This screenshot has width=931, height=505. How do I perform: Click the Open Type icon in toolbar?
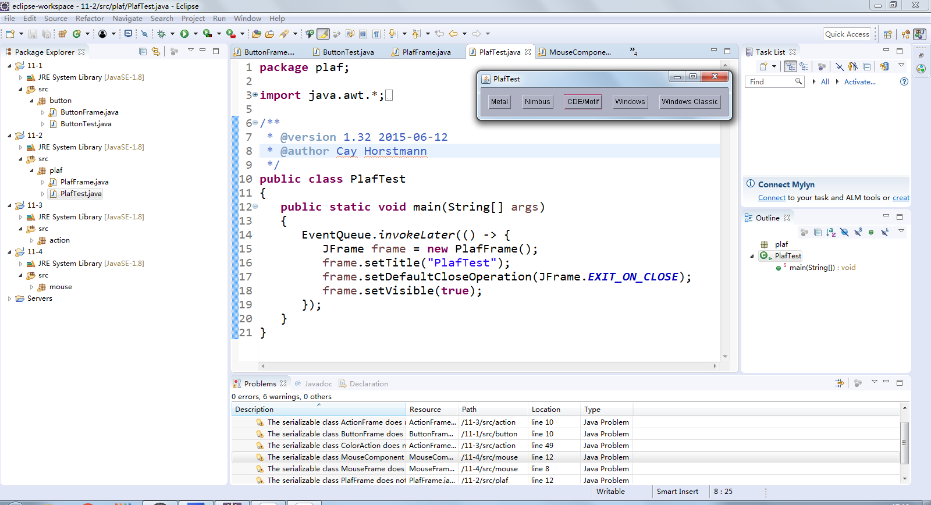[256, 34]
